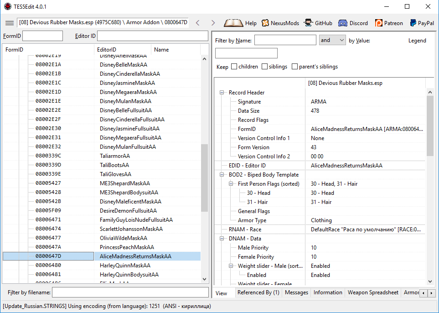The image size is (439, 313).
Task: Enable Keep siblings checkbox
Action: (264, 67)
